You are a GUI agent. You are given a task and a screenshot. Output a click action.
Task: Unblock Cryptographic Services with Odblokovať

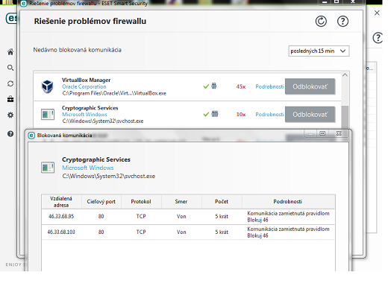(x=310, y=115)
